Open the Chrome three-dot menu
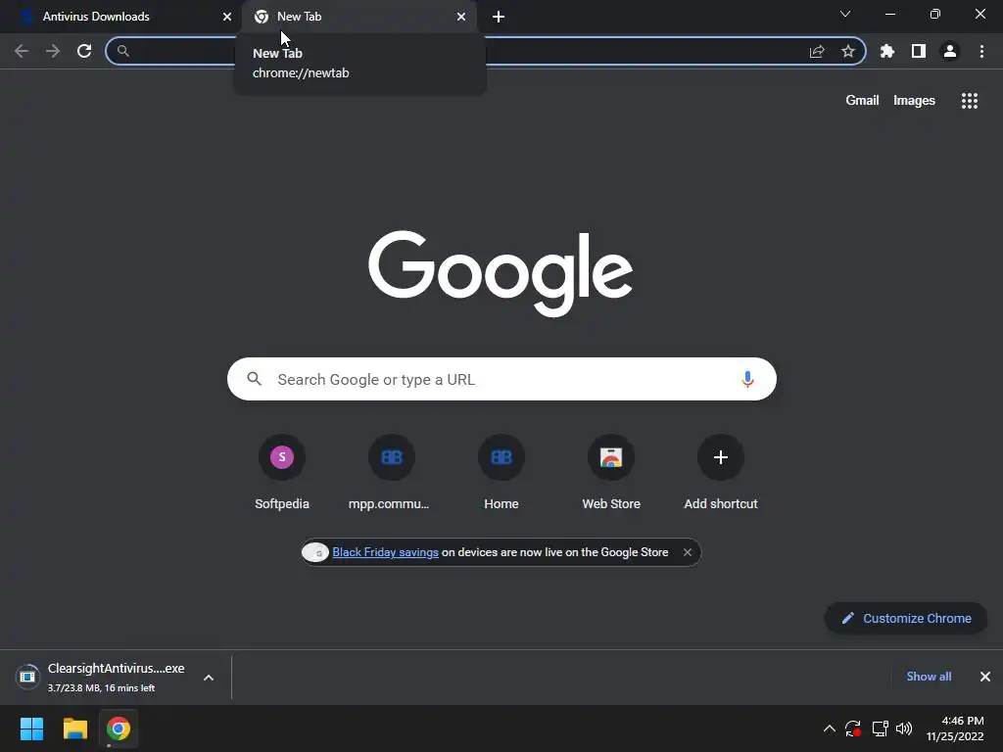Screen dimensions: 1003x752 tap(981, 51)
